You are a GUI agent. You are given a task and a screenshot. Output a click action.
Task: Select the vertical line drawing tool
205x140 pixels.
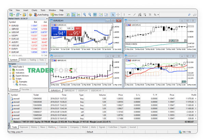(124, 15)
